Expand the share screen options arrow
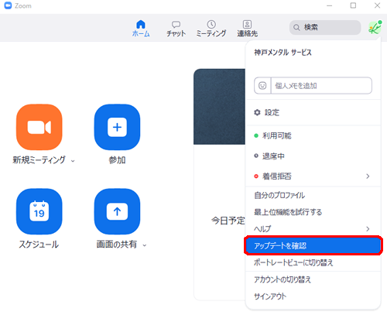387x315 pixels. point(145,245)
